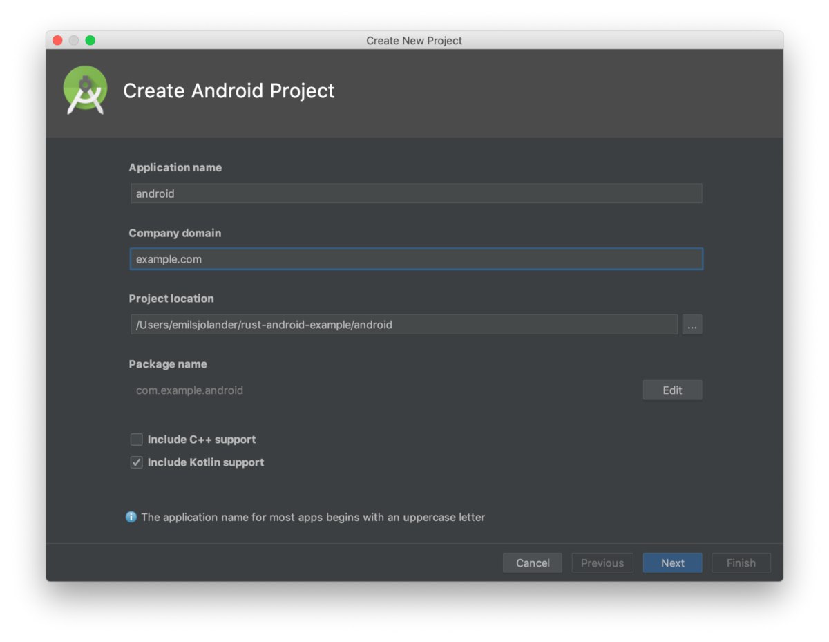829x642 pixels.
Task: Click into the Company domain field
Action: tap(417, 259)
